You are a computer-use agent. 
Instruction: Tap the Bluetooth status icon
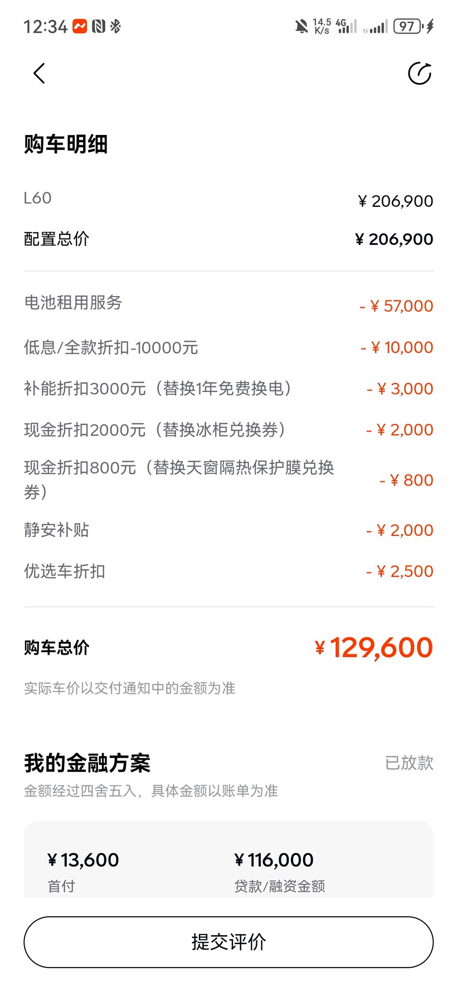click(x=115, y=26)
